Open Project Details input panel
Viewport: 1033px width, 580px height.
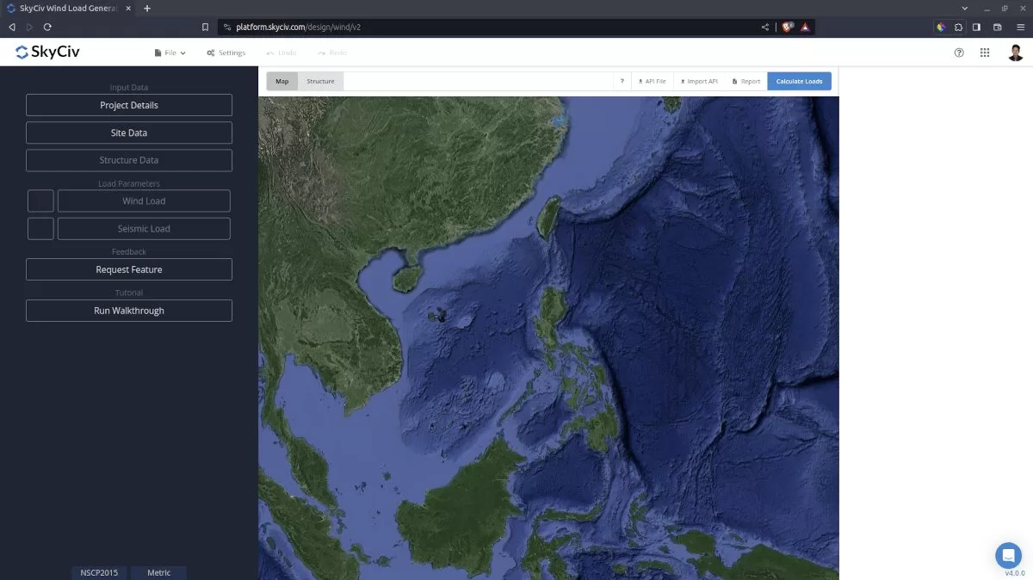point(128,104)
